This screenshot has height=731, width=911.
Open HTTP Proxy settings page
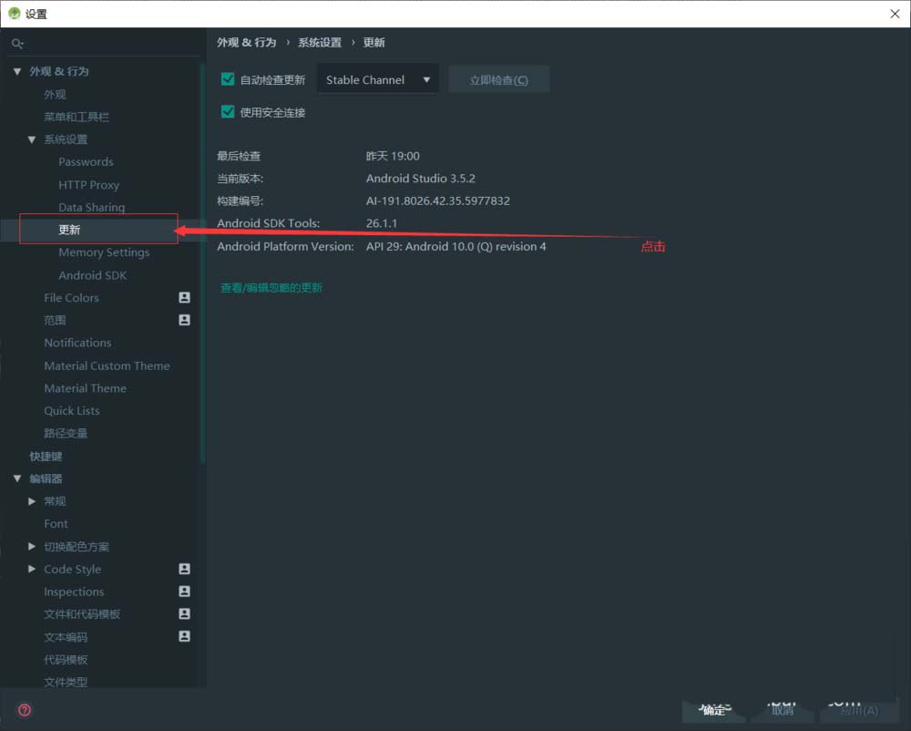[89, 185]
